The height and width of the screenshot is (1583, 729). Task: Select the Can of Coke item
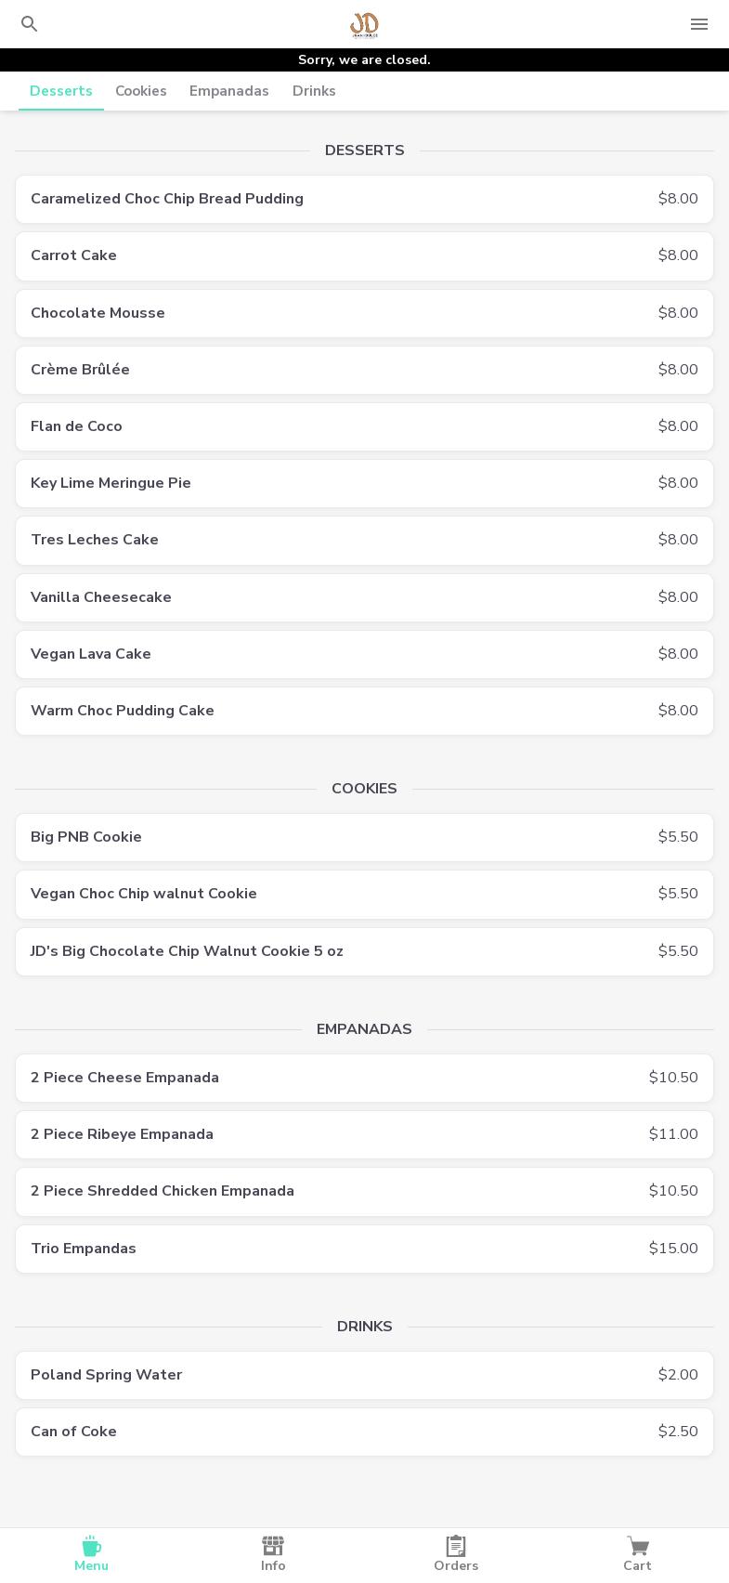pos(364,1432)
